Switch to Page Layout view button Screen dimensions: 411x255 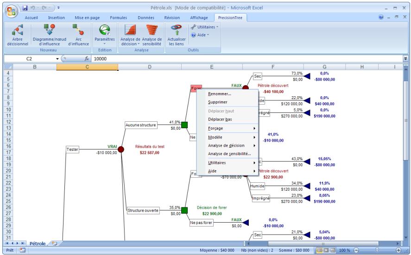pyautogui.click(x=326, y=250)
